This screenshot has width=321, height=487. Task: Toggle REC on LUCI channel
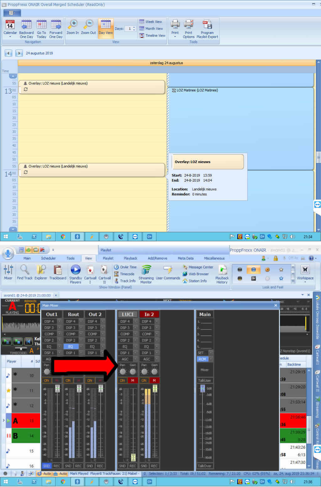coord(133,466)
